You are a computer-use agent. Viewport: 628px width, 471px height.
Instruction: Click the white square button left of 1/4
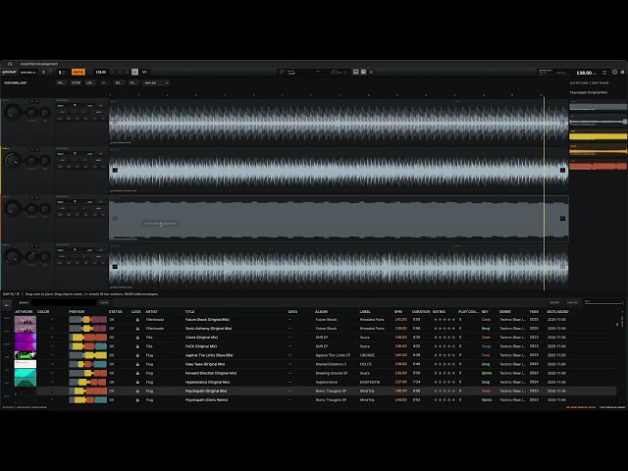135,72
